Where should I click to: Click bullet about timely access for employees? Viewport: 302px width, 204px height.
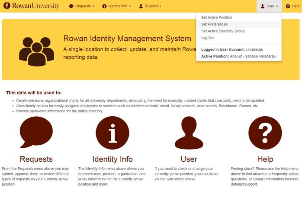click(x=137, y=105)
